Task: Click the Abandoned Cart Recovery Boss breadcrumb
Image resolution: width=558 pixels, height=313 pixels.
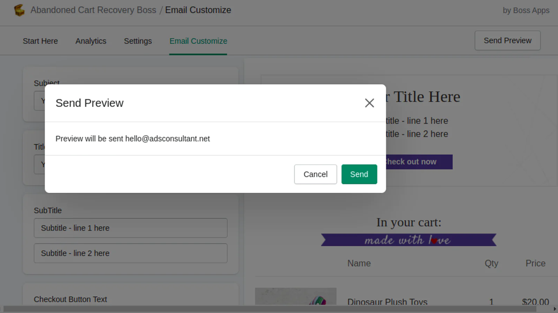Action: coord(93,10)
